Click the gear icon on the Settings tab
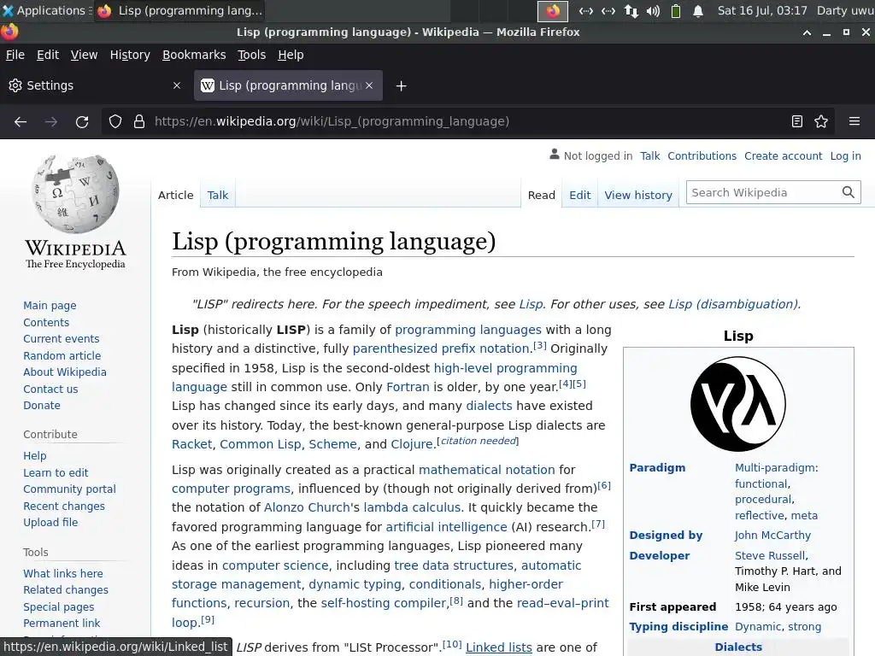 tap(15, 85)
